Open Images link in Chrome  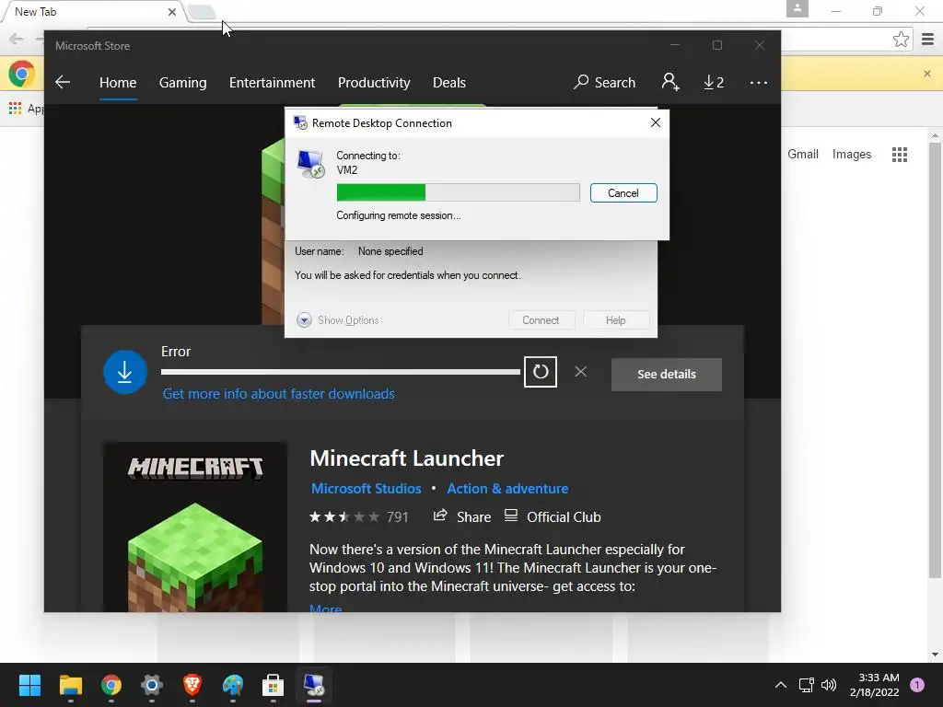point(852,154)
